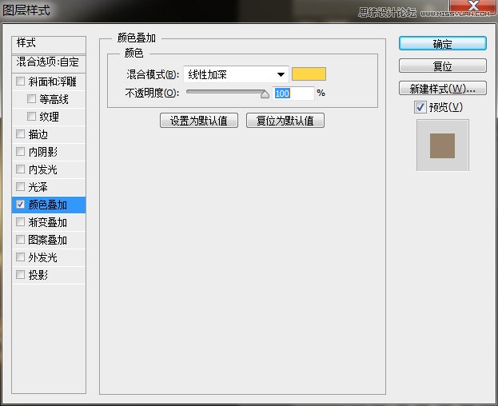Click the 确定 button
498x406 pixels.
(442, 44)
